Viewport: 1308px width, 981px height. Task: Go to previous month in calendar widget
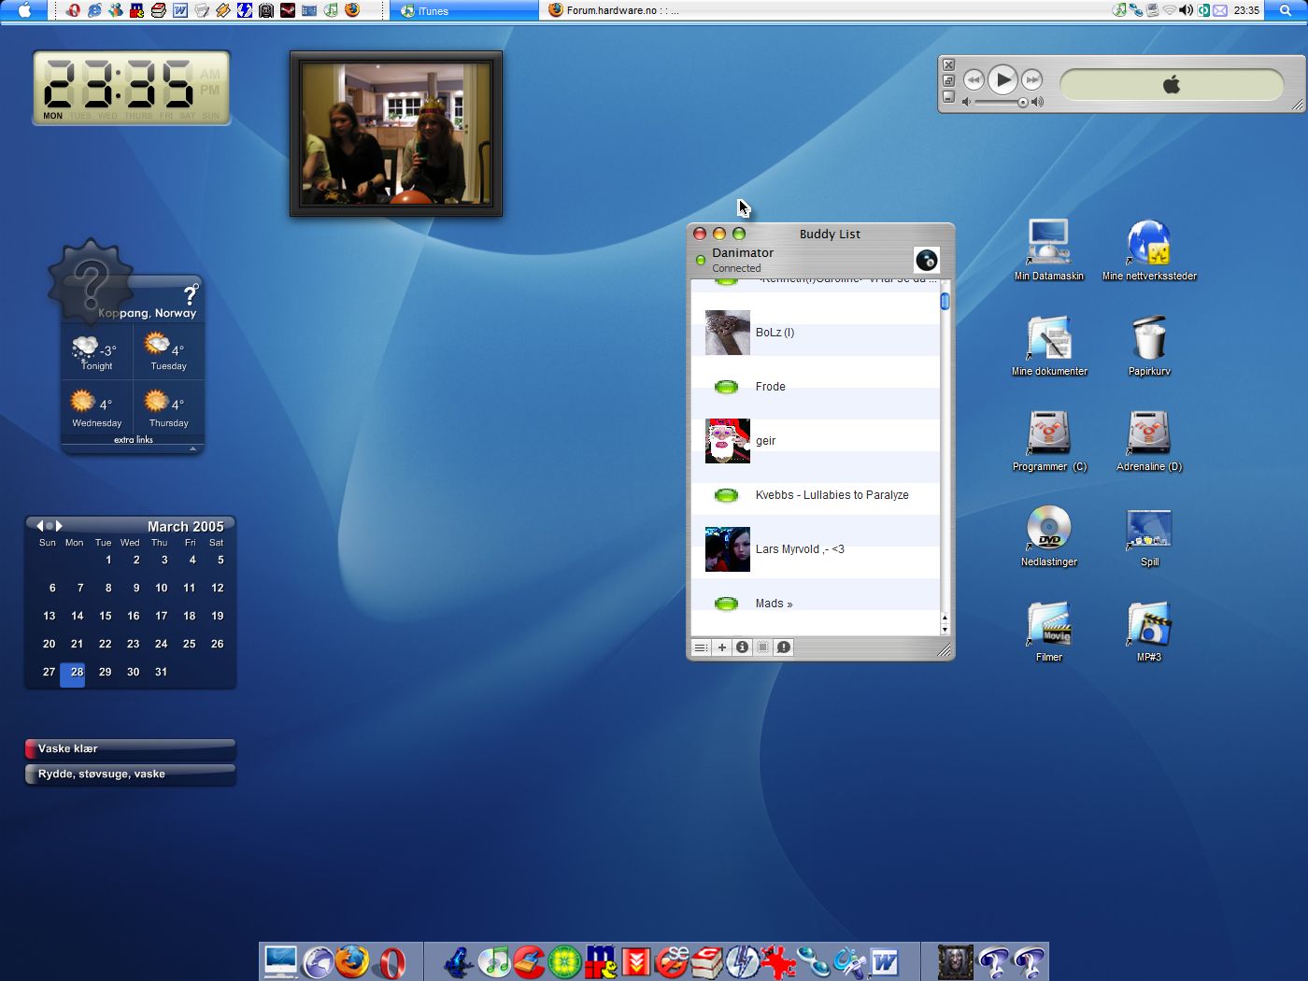[x=39, y=526]
